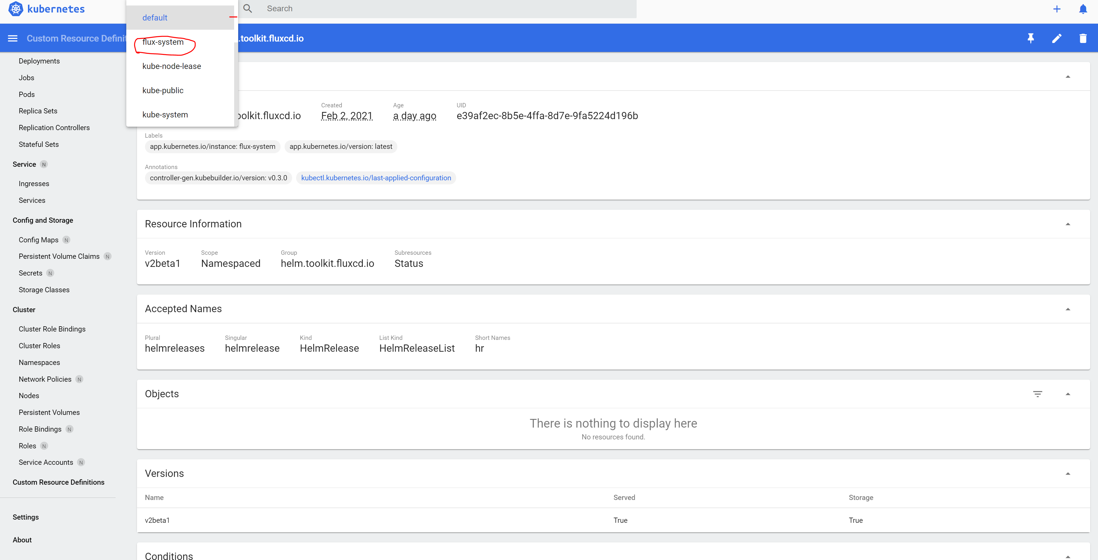Viewport: 1098px width, 560px height.
Task: Click controller-gen.kubebuilder.io version annotation chip
Action: click(x=218, y=178)
